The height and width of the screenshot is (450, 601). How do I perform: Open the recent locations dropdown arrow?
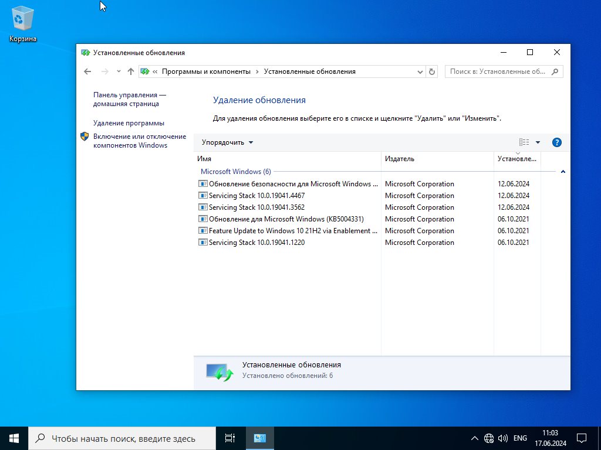tap(119, 71)
